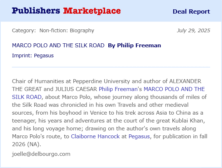Image resolution: width=222 pixels, height=168 pixels.
Task: Select the Non-fiction: Biography category
Action: [67, 30]
